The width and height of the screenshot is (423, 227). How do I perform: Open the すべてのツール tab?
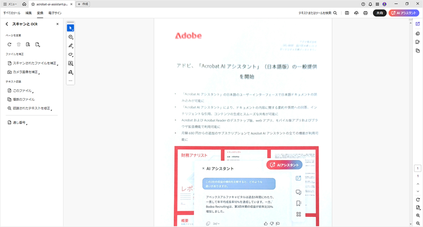(12, 13)
